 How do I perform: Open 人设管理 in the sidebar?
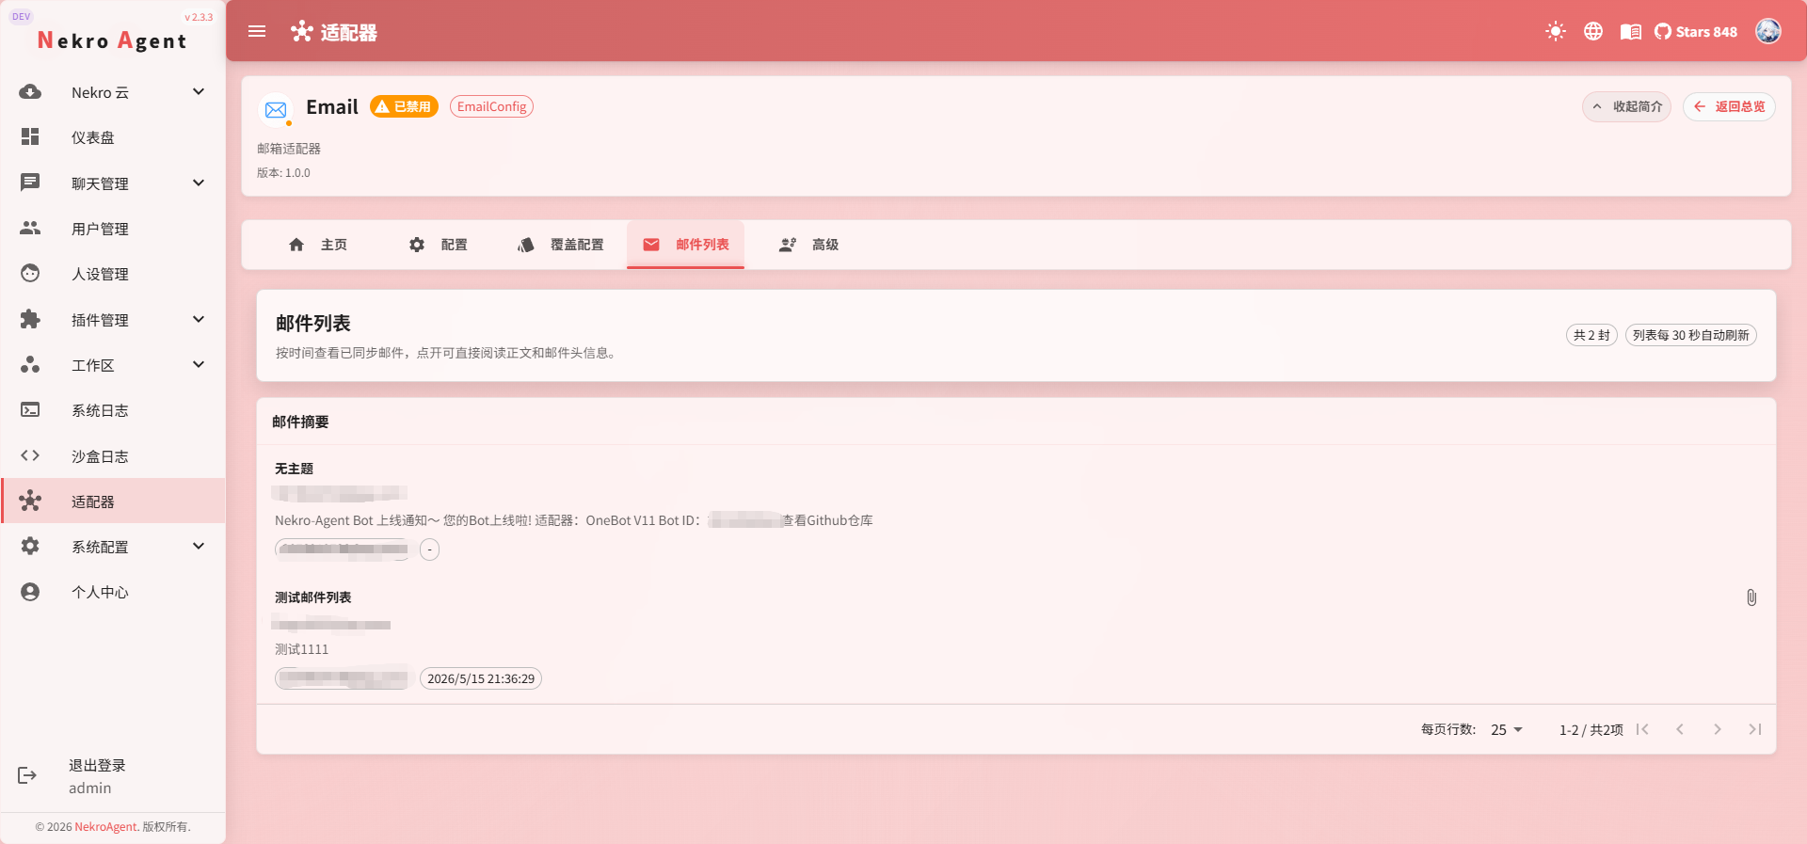click(113, 274)
